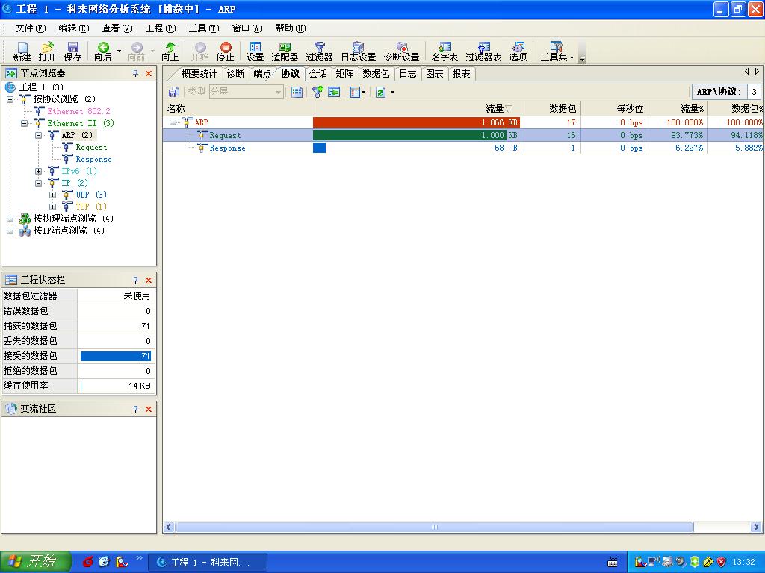Open the 日志设置 (Log settings) icon
Screen dimensions: 765x573
(358, 51)
